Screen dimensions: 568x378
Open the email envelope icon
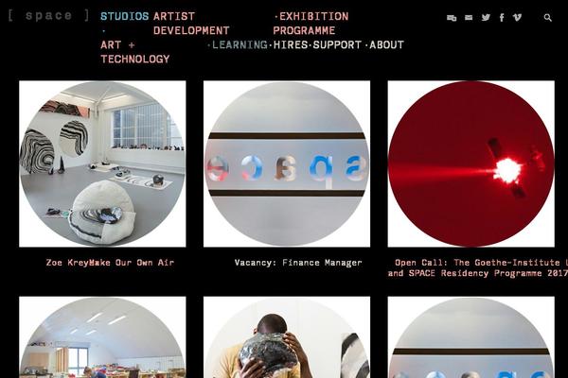(469, 17)
